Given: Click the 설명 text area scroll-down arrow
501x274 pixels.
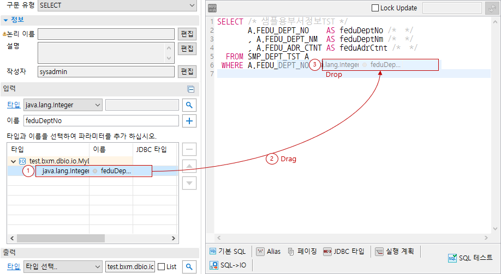Looking at the screenshot, I should pyautogui.click(x=169, y=59).
